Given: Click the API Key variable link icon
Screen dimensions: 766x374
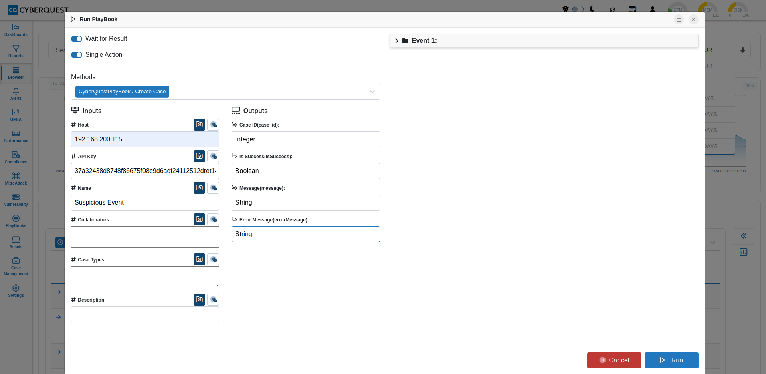Looking at the screenshot, I should tap(213, 156).
